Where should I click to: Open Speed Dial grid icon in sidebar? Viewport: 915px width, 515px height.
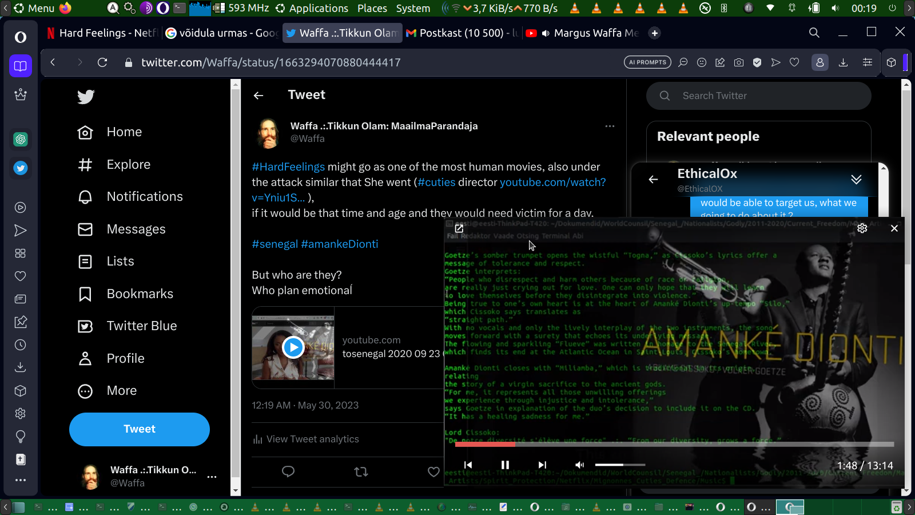pos(21,253)
